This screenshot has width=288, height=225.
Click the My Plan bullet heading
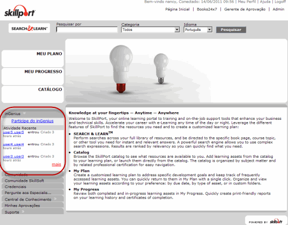tap(81, 171)
